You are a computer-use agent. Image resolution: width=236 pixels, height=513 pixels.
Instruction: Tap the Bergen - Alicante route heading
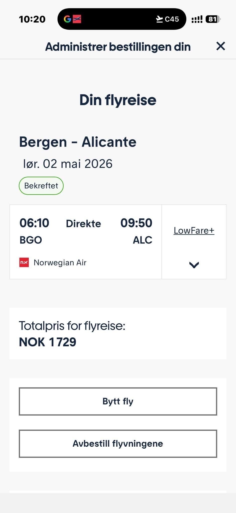[78, 142]
